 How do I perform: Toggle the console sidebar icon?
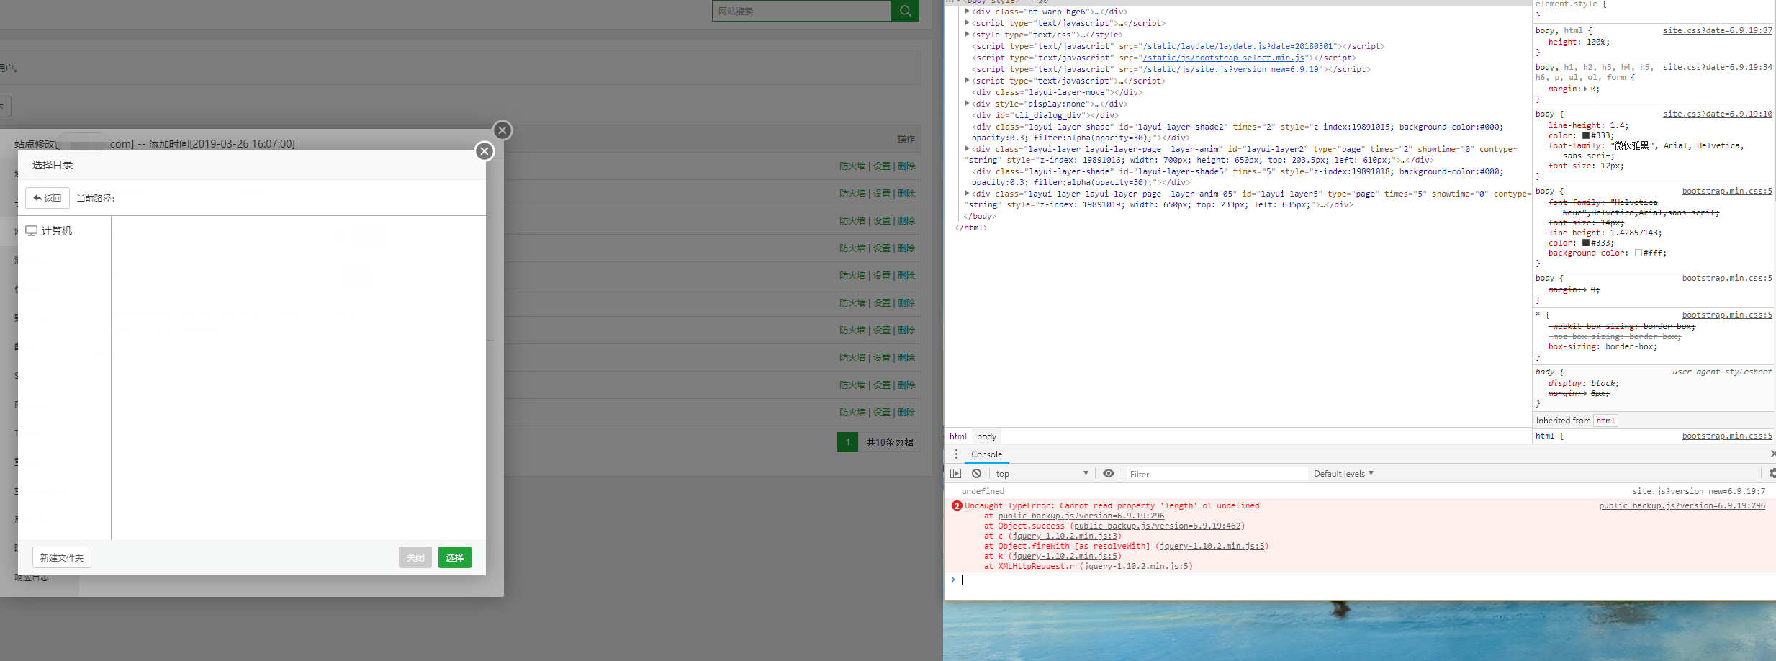pos(956,473)
